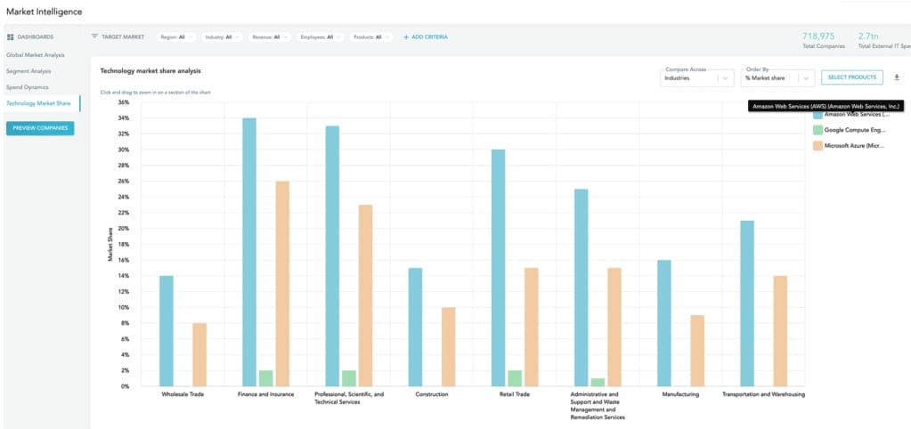This screenshot has height=429, width=911.
Task: Click the Transportation and Warehousing AWS bar
Action: click(x=747, y=303)
